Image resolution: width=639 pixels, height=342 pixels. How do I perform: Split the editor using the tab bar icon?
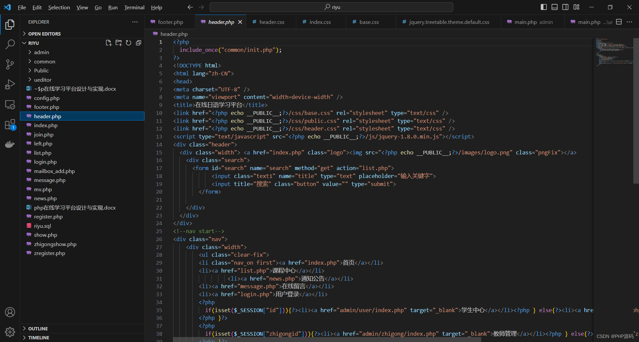619,22
